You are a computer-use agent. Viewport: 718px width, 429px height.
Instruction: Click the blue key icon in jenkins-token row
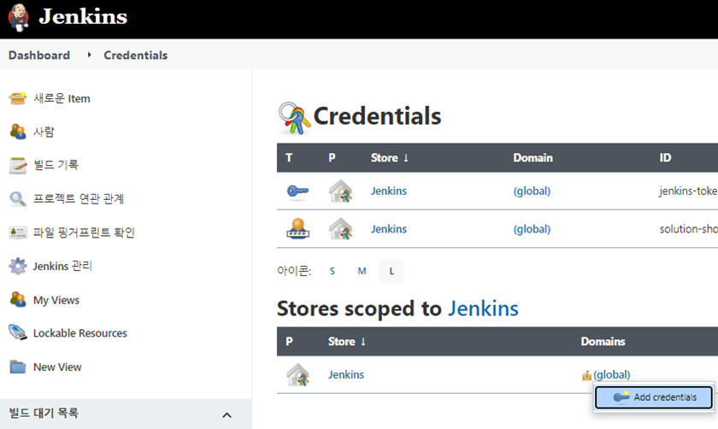point(297,191)
